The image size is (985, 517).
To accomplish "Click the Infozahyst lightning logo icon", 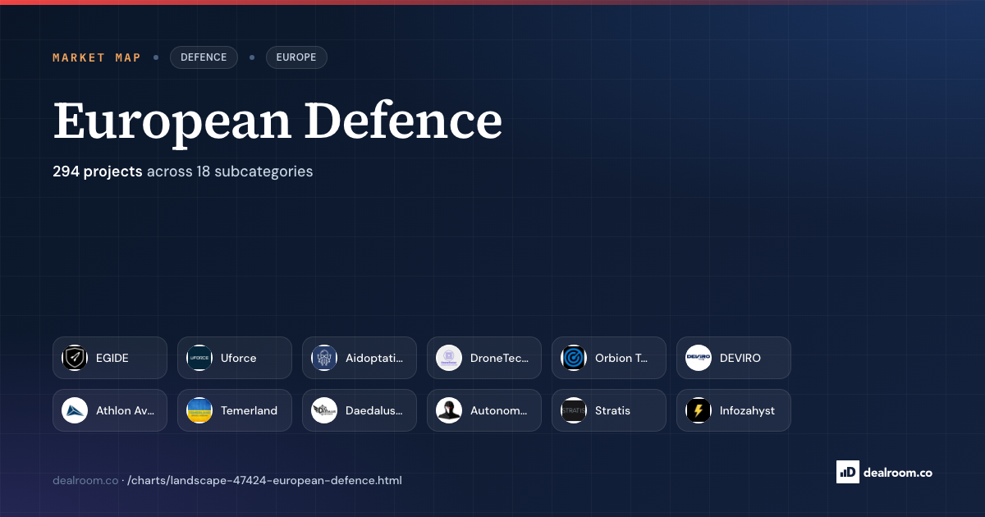I will point(699,410).
